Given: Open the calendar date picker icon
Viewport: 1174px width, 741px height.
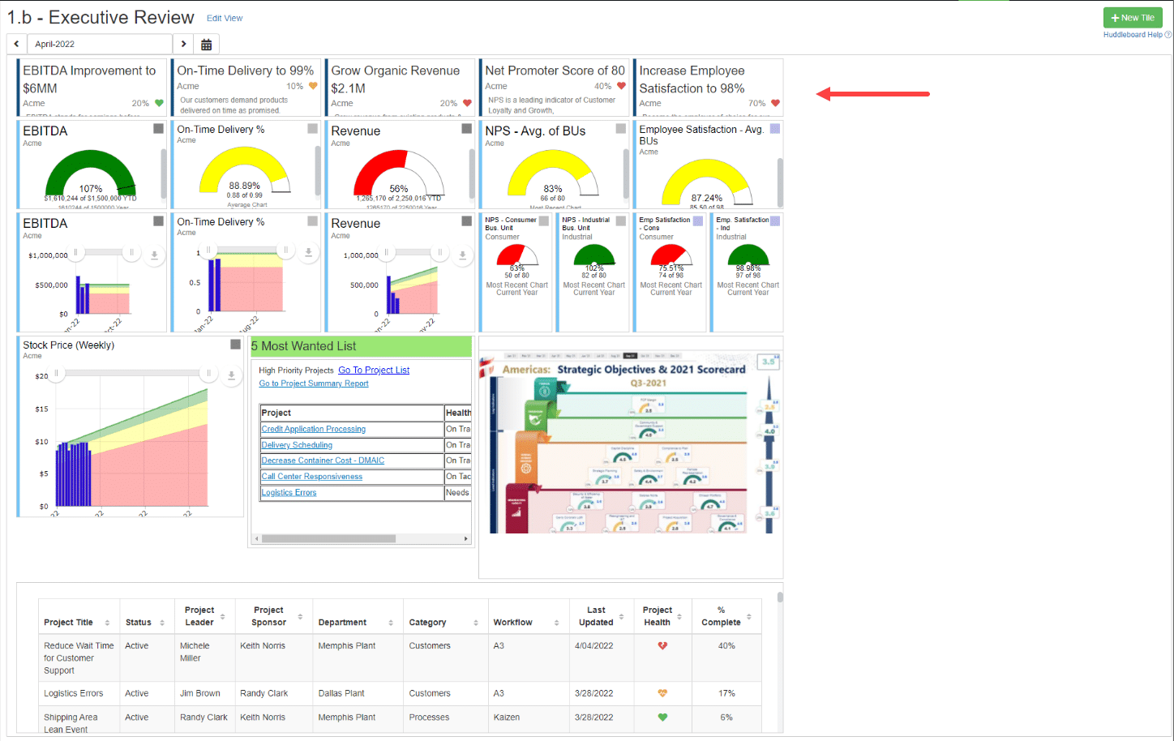Looking at the screenshot, I should click(x=207, y=45).
